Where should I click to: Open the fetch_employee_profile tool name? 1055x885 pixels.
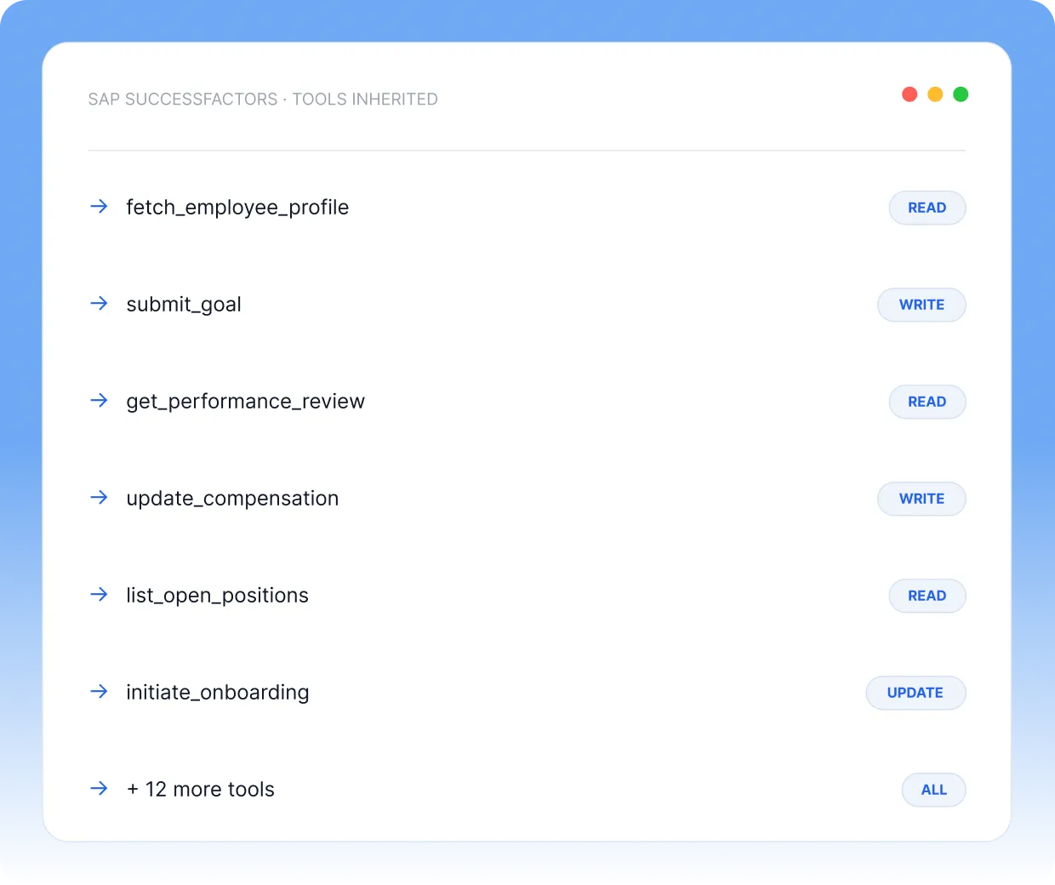tap(237, 208)
